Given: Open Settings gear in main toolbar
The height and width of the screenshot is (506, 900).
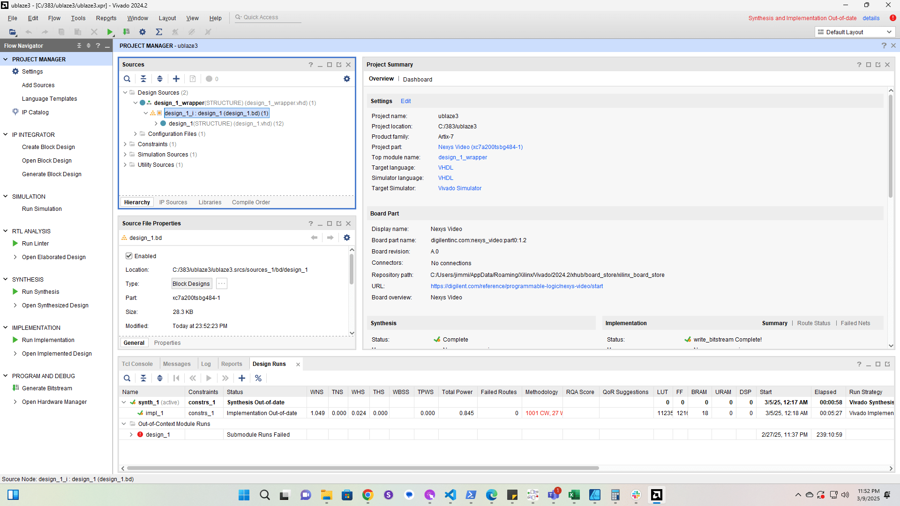Looking at the screenshot, I should coord(142,32).
